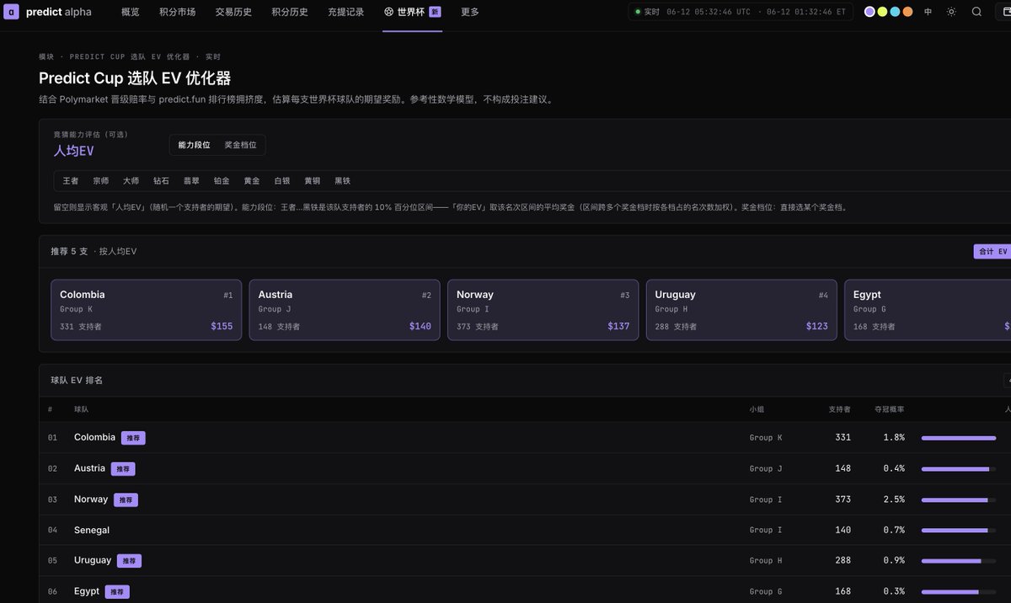
Task: Switch language with the 中 icon
Action: click(x=928, y=12)
